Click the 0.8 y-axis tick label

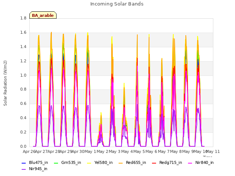(23, 89)
